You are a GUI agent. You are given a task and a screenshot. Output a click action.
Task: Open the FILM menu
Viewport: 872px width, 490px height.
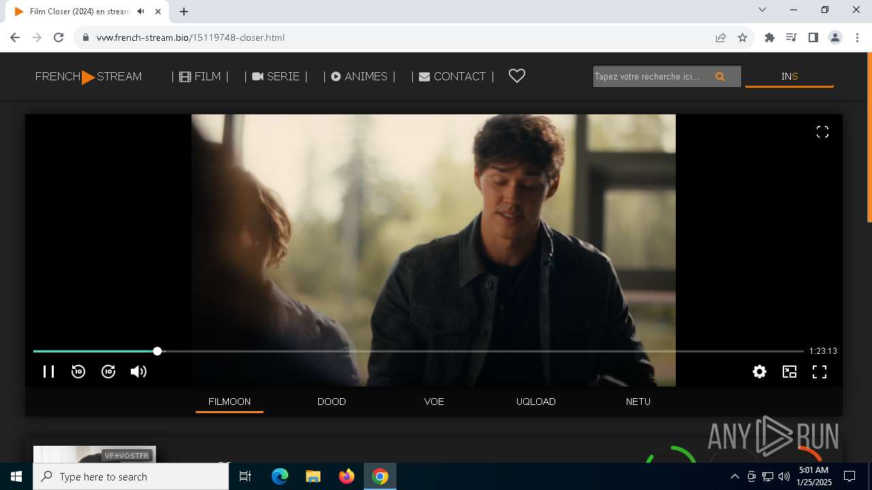(x=200, y=77)
